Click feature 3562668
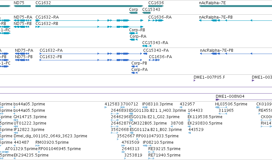Screen dimensions: 272x160 [x=114, y=133]
